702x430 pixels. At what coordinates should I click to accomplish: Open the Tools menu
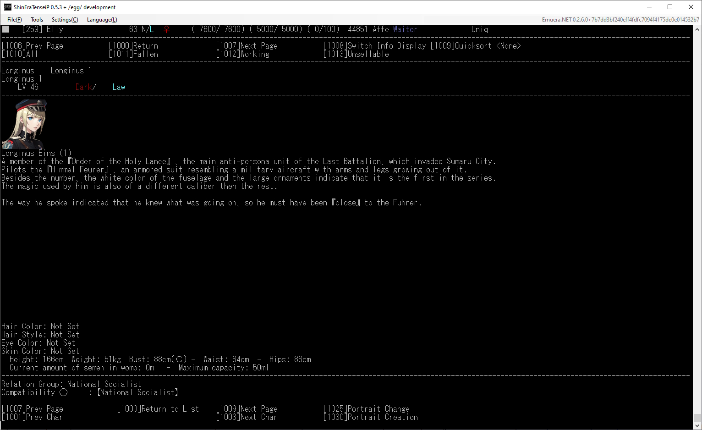[x=37, y=20]
